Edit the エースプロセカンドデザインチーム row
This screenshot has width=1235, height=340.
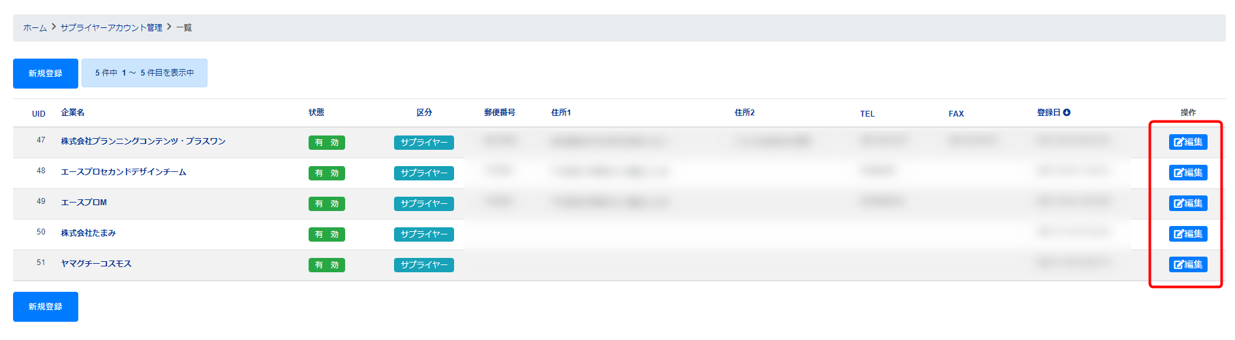click(x=1187, y=173)
